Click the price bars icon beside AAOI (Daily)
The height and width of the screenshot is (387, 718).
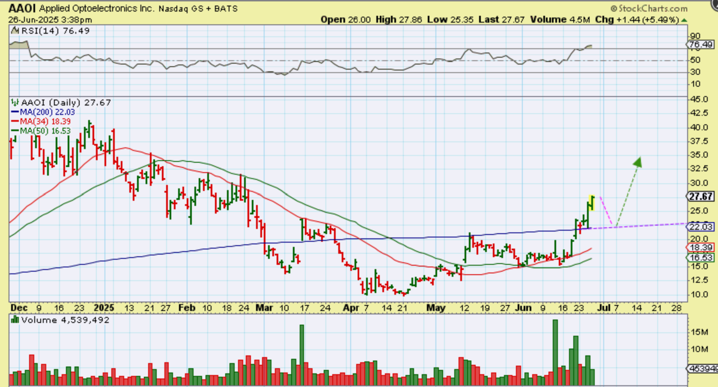pos(15,103)
